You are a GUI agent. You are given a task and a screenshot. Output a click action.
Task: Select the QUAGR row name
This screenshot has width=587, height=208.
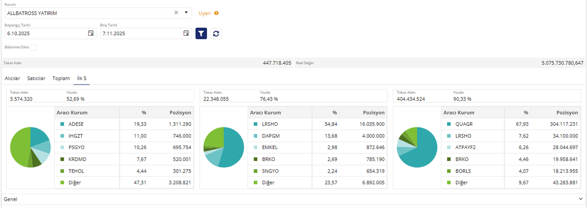point(464,124)
